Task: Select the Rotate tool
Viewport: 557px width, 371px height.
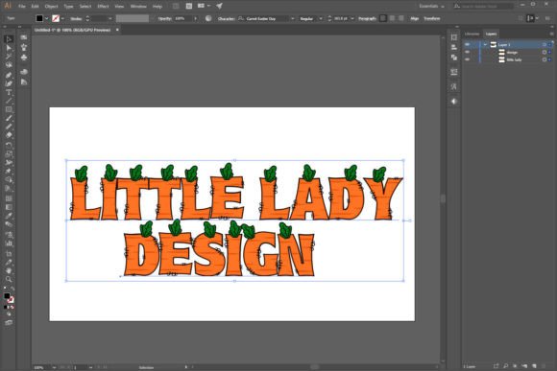Action: click(9, 146)
